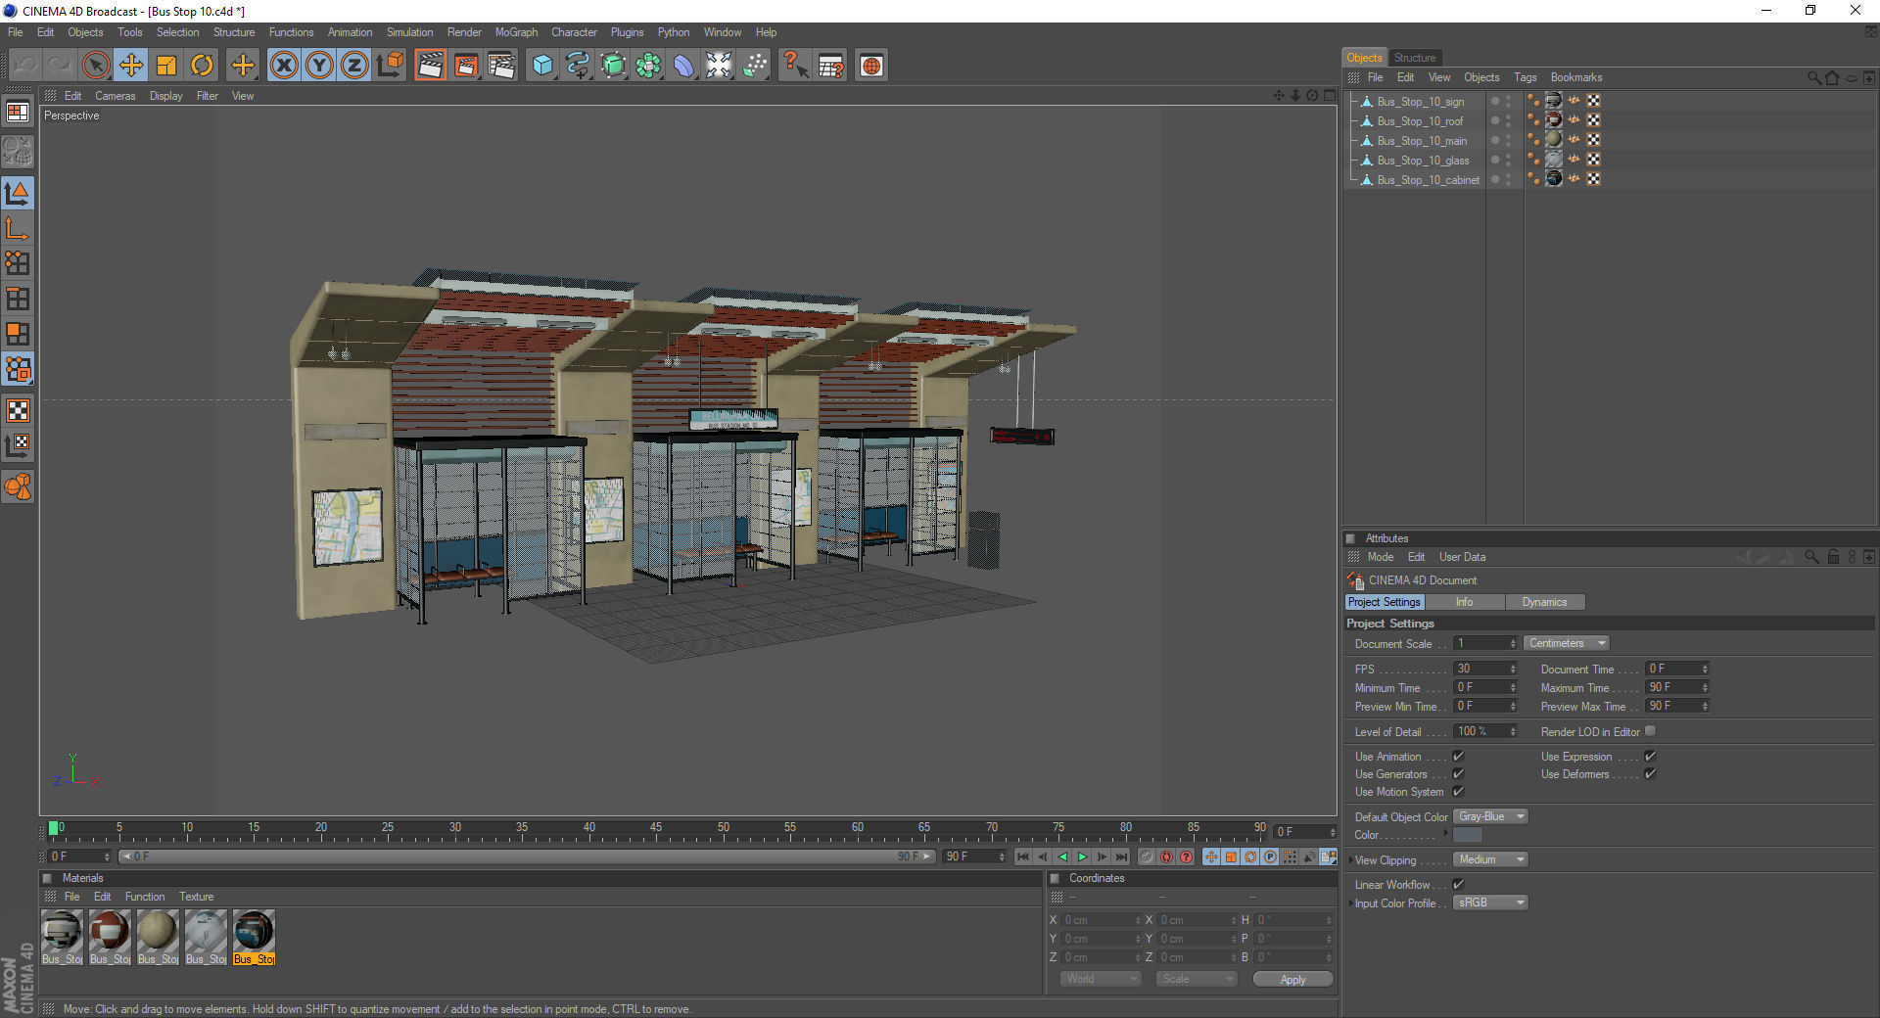This screenshot has height=1018, width=1880.
Task: Toggle Use Generators checkbox
Action: (x=1458, y=774)
